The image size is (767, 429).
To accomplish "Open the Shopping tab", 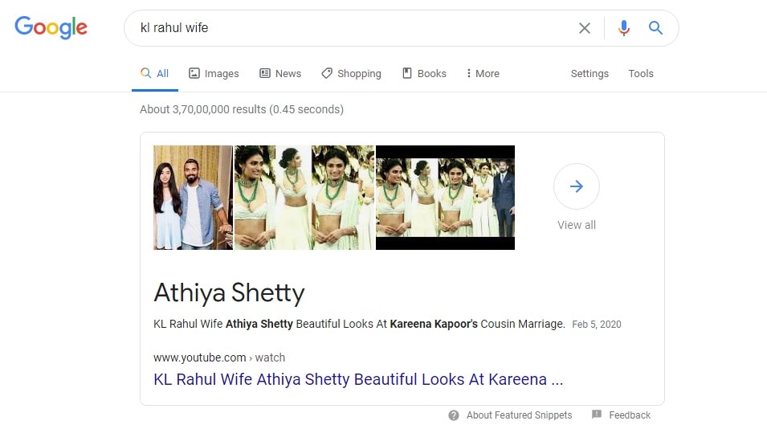I will [x=351, y=73].
